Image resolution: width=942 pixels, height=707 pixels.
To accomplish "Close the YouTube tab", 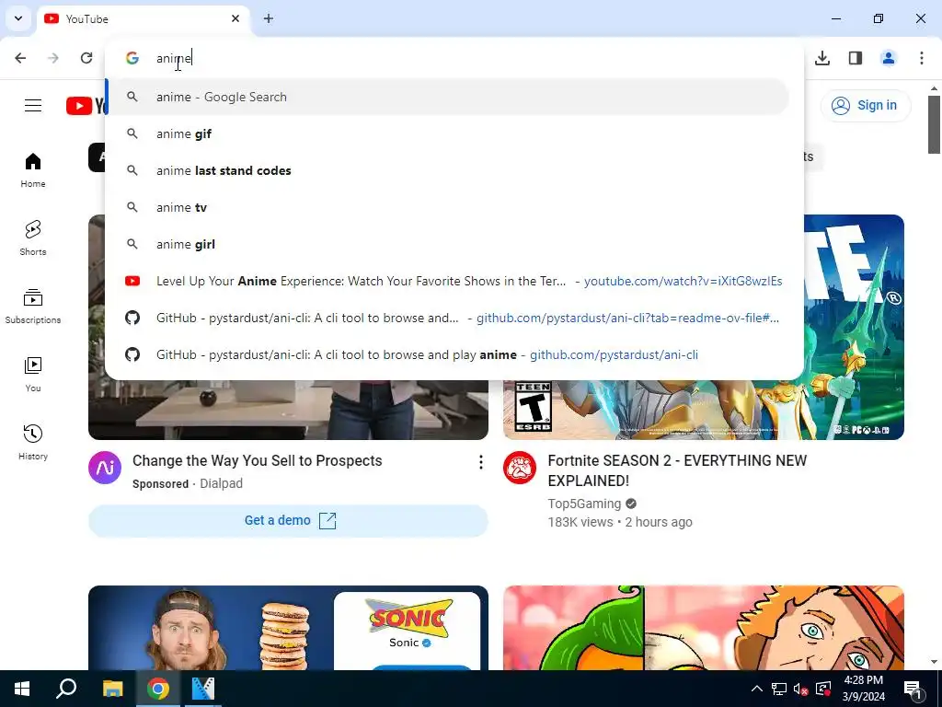I will click(x=235, y=18).
